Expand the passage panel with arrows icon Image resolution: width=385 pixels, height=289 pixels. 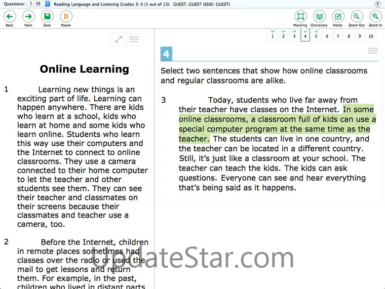pyautogui.click(x=118, y=40)
